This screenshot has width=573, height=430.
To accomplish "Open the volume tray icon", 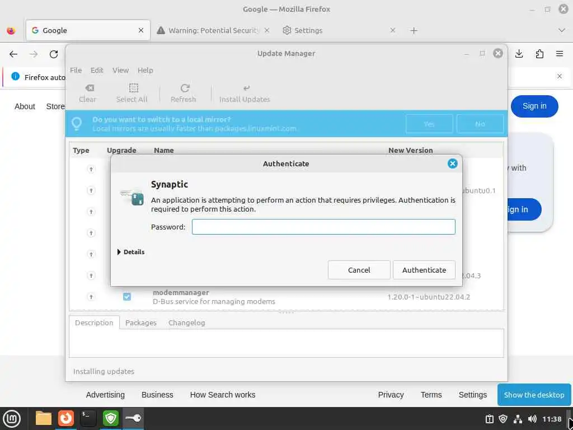I will [532, 419].
